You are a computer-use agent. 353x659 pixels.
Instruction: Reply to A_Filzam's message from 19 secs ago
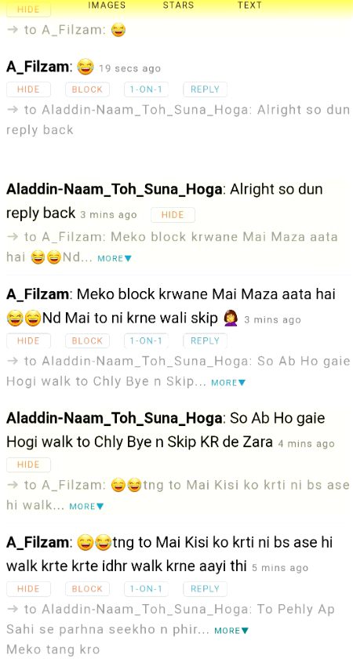pos(205,89)
